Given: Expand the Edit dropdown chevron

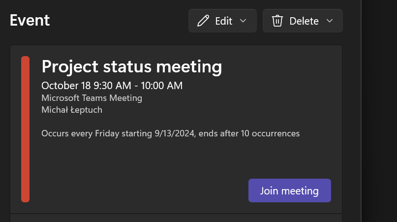Looking at the screenshot, I should (x=243, y=21).
